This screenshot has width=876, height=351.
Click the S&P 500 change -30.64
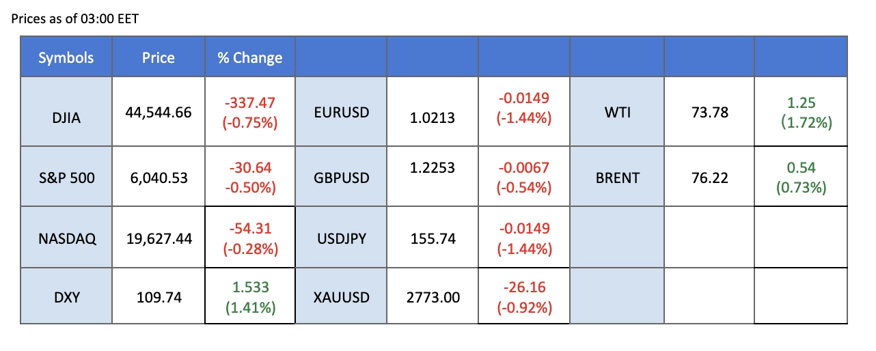coord(250,168)
